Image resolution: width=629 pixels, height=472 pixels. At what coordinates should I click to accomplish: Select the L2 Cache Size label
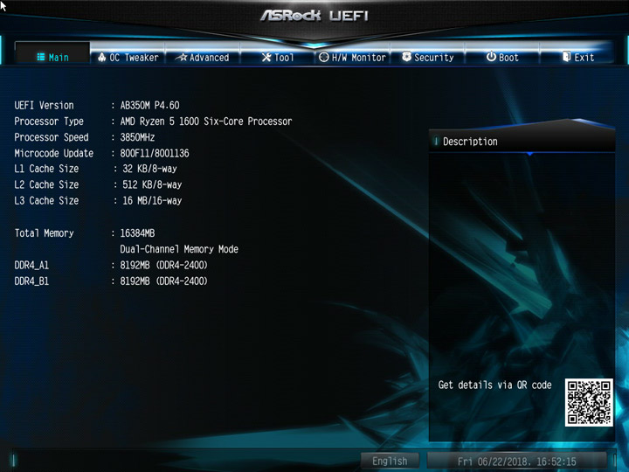tap(46, 184)
